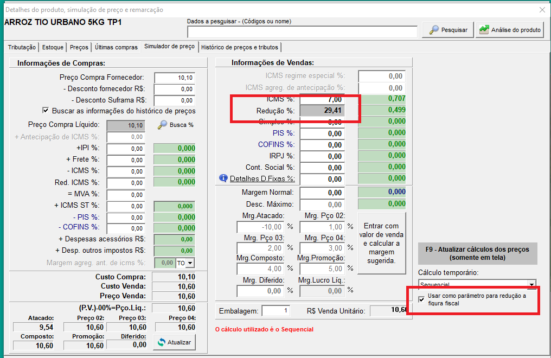Click the Preço Compra Fornecedor field
The width and height of the screenshot is (551, 358).
click(x=174, y=78)
